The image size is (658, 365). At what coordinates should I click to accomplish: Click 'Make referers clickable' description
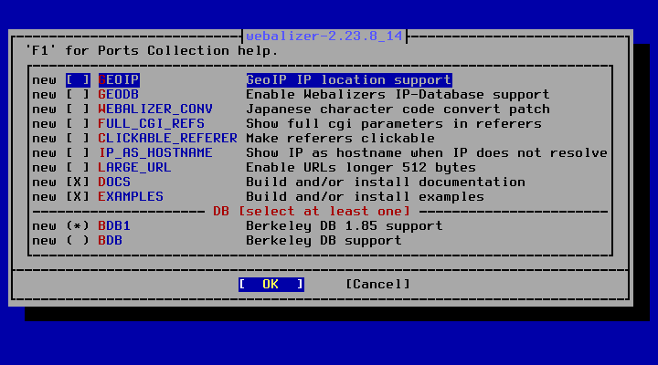(340, 139)
